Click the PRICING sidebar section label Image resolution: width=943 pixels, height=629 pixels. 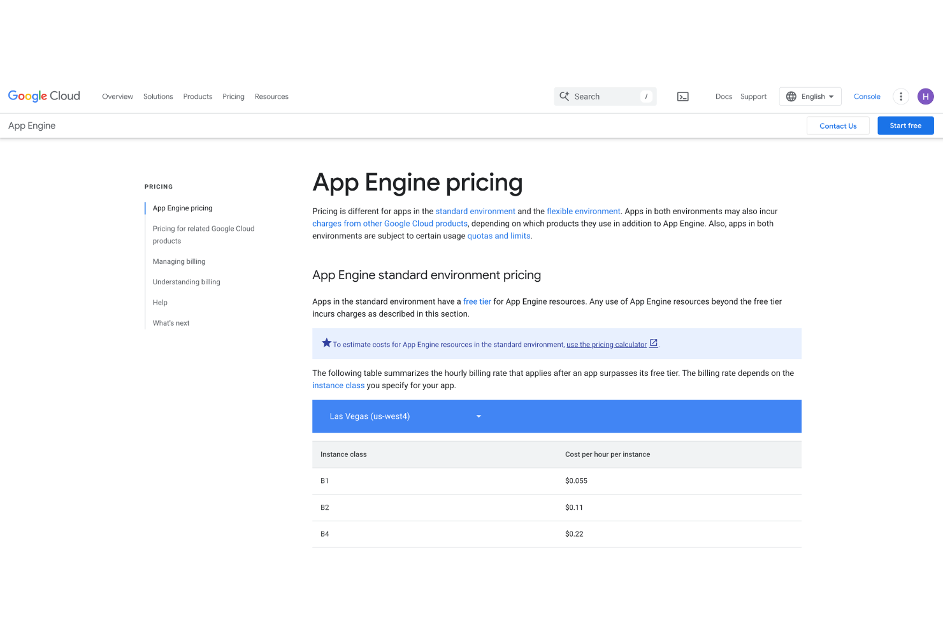(x=159, y=187)
